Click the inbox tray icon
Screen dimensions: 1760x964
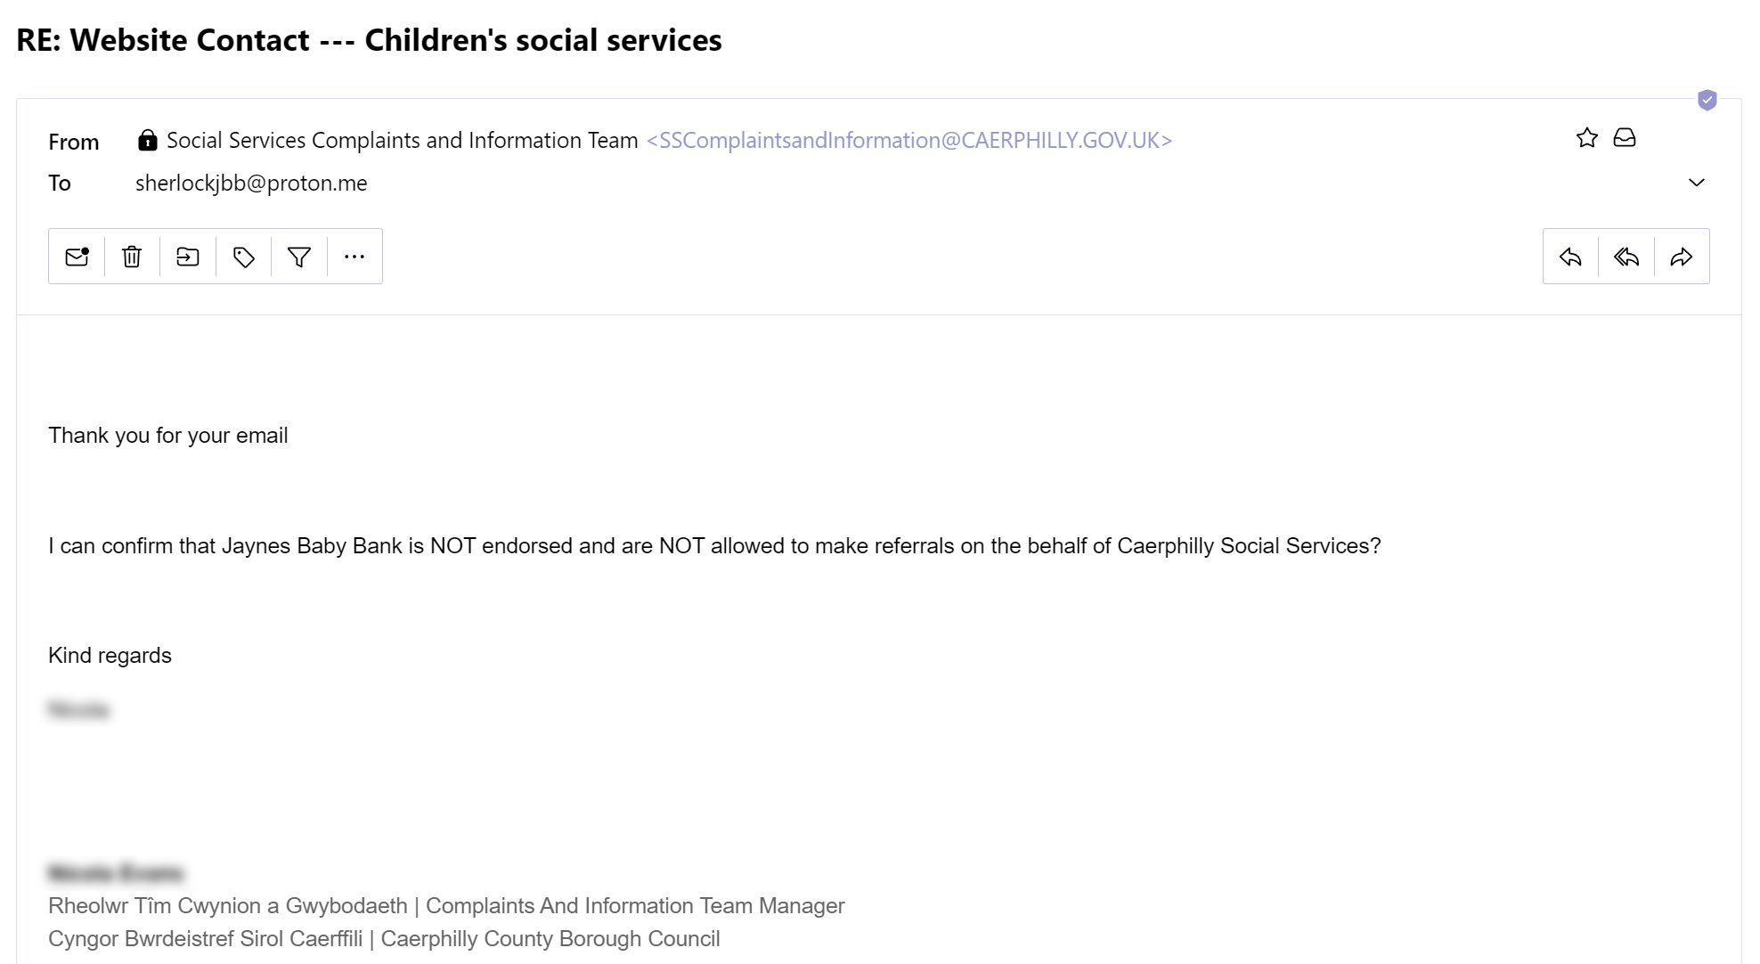[1625, 138]
